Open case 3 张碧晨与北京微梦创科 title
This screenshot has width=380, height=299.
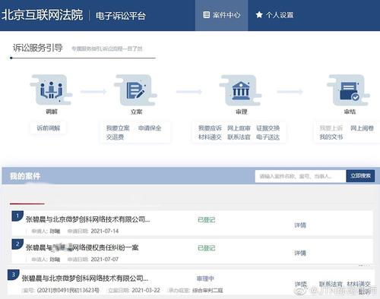tap(85, 279)
